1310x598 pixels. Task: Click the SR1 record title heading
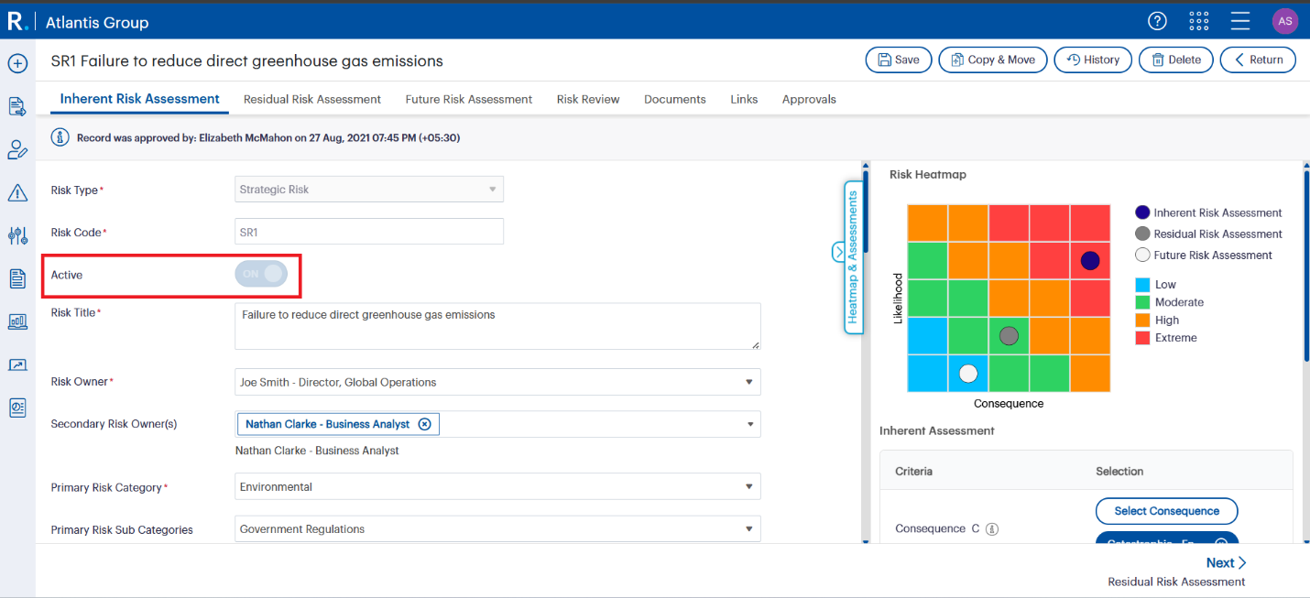tap(247, 61)
